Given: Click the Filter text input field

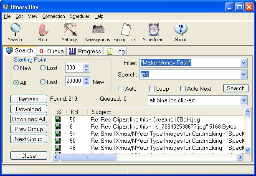Looking at the screenshot, I should coord(190,63).
